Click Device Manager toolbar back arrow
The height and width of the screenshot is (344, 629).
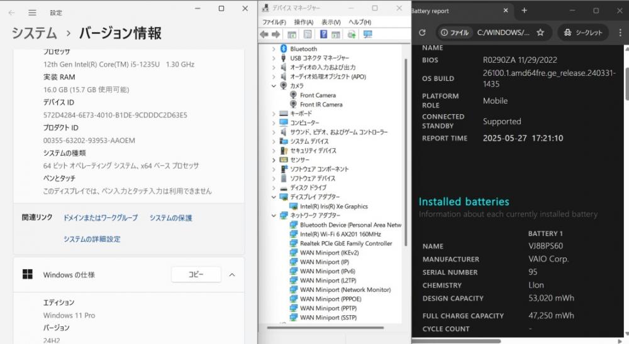click(264, 35)
